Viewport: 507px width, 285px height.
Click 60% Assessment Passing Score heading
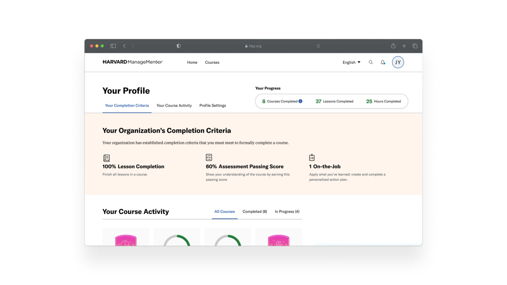click(x=245, y=166)
